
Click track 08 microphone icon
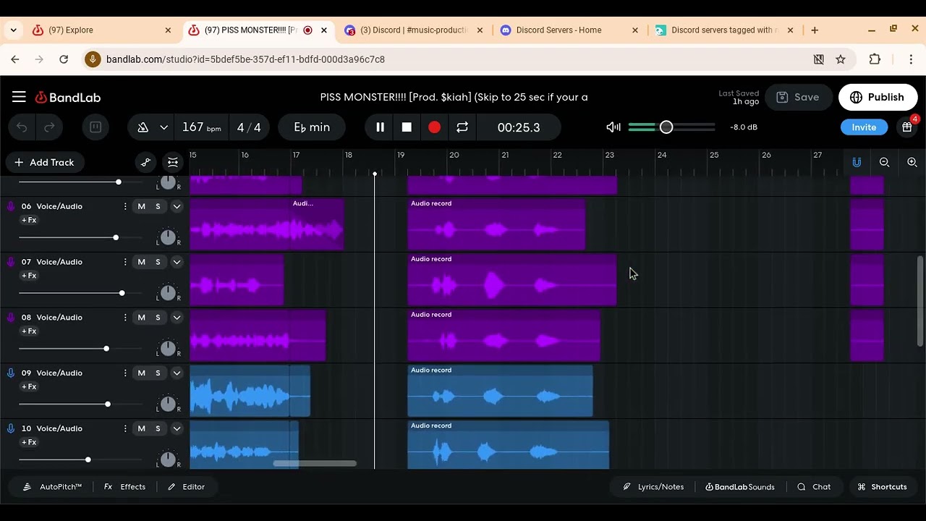[11, 318]
